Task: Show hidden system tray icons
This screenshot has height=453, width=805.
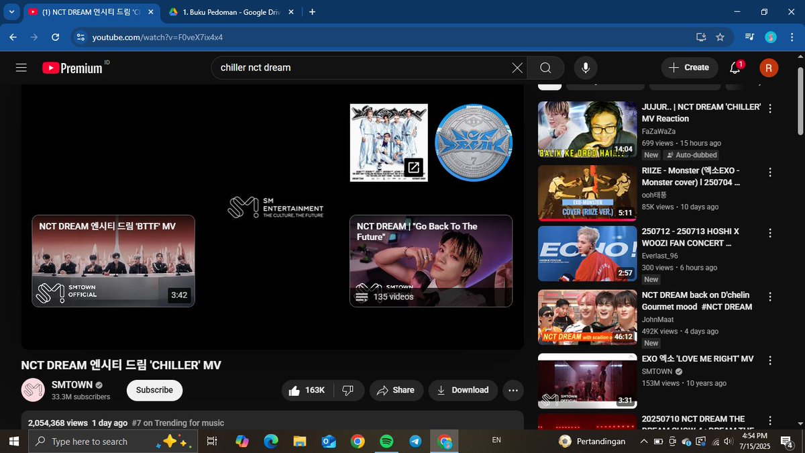Action: click(x=643, y=441)
